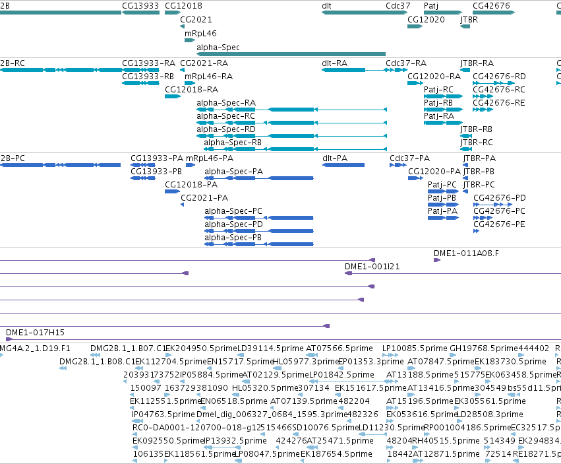Click the EK187654.5prime EST label
Viewport: 561px width, 464px height.
(x=336, y=454)
